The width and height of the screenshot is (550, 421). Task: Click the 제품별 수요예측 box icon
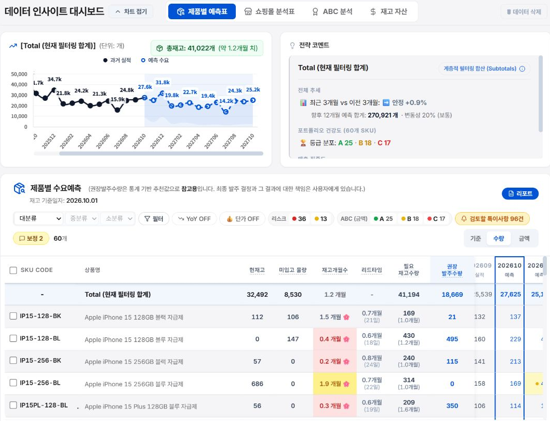click(19, 189)
